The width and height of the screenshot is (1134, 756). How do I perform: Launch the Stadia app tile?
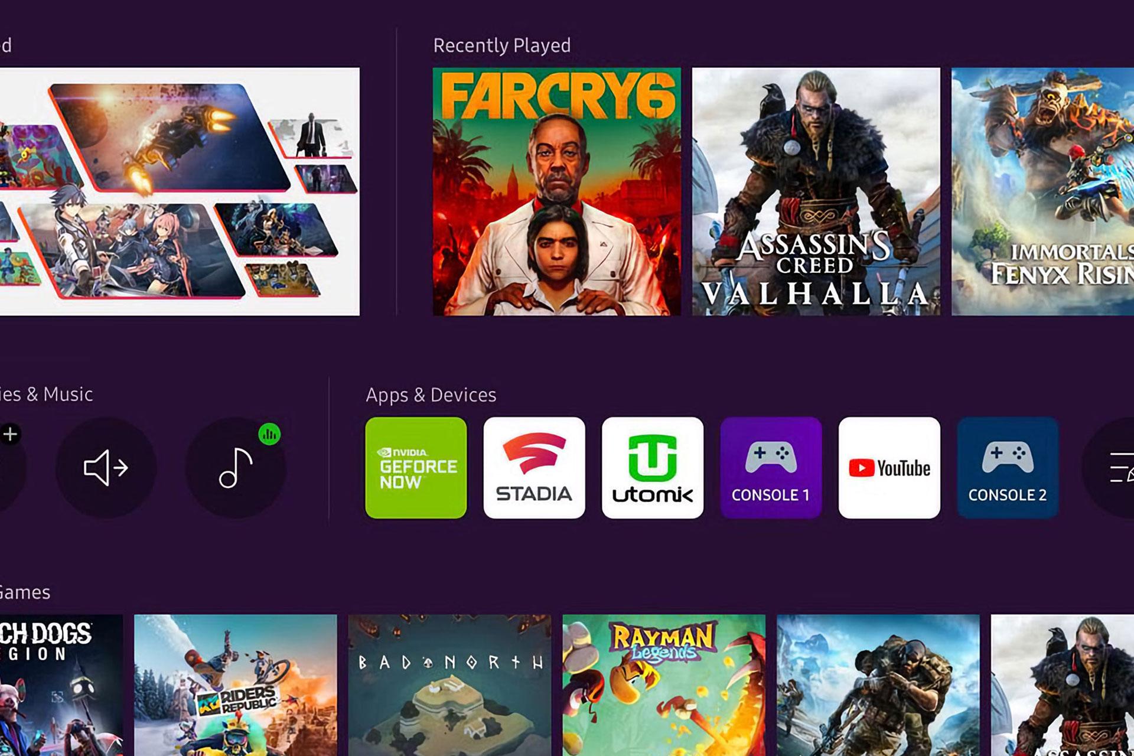[x=534, y=468]
